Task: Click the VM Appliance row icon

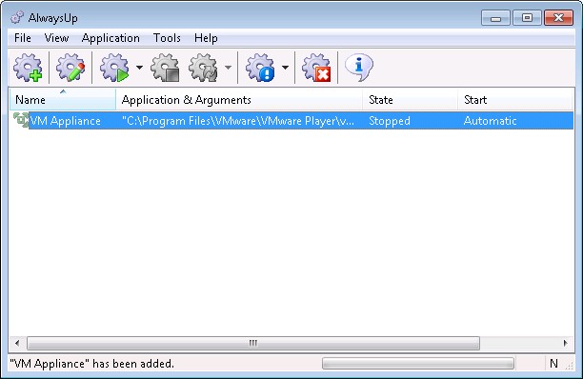Action: point(21,120)
